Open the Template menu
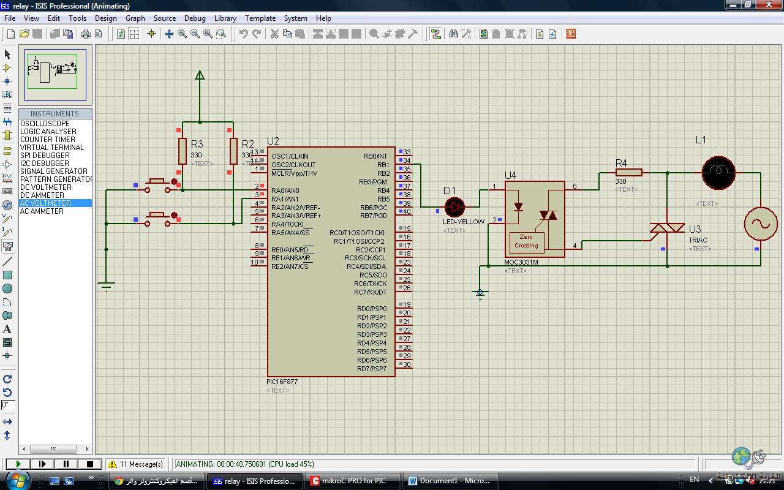Viewport: 784px width, 490px height. 260,18
